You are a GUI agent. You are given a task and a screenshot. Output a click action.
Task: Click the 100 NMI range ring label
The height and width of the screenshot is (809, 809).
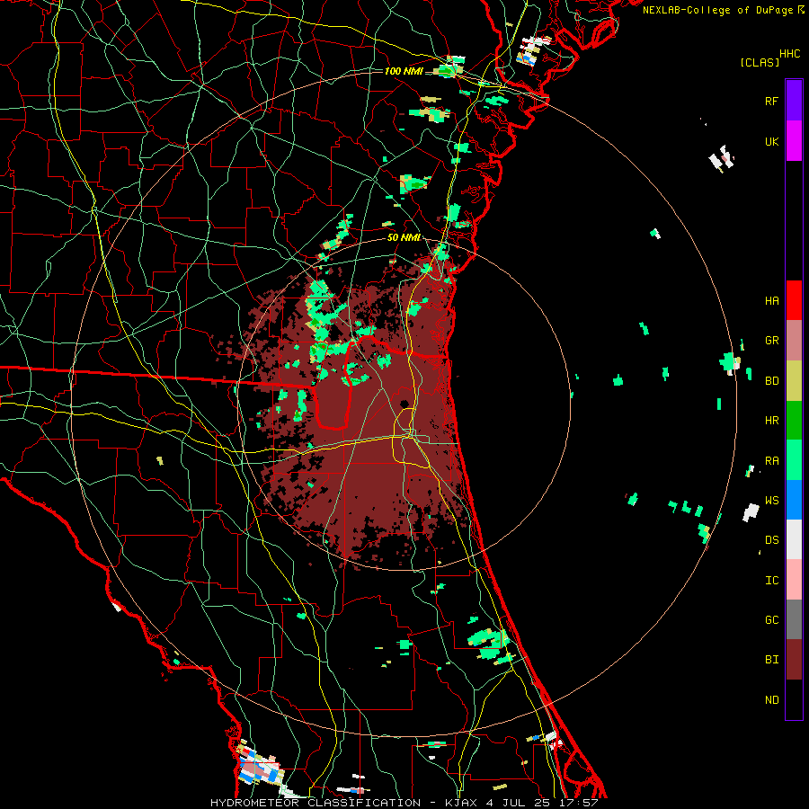coord(403,71)
